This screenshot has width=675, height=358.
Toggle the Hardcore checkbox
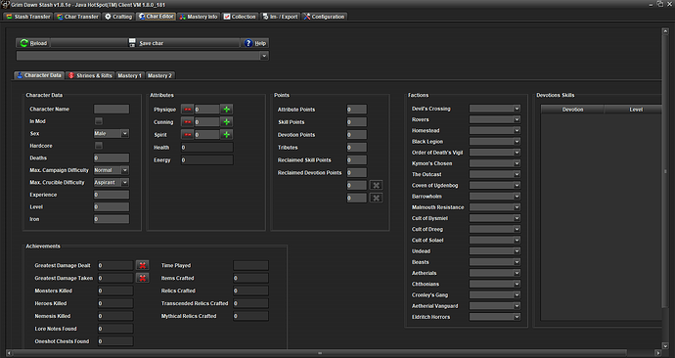coord(99,146)
